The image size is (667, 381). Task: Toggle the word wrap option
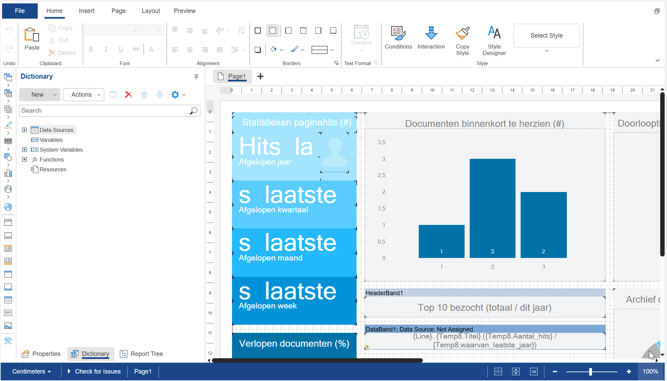[241, 31]
